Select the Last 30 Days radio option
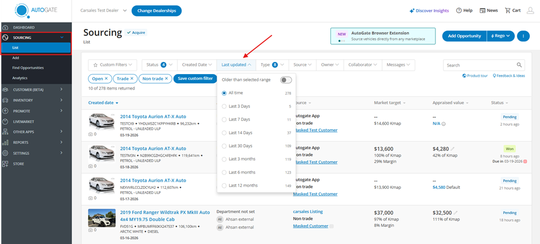The width and height of the screenshot is (540, 244). click(225, 146)
